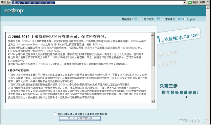
Task: Check the agree to terms checkbox
Action: pos(55,114)
